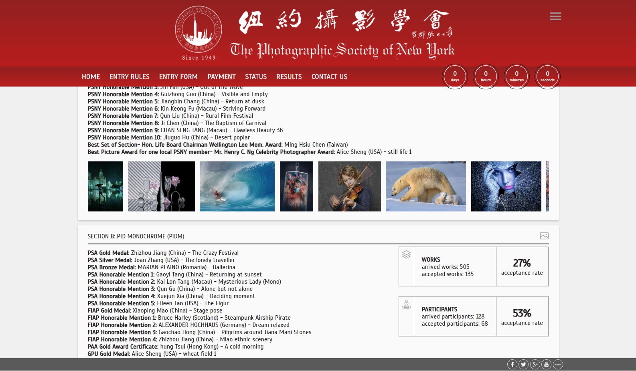Click the Contact Us link
This screenshot has height=371, width=636.
pyautogui.click(x=329, y=77)
